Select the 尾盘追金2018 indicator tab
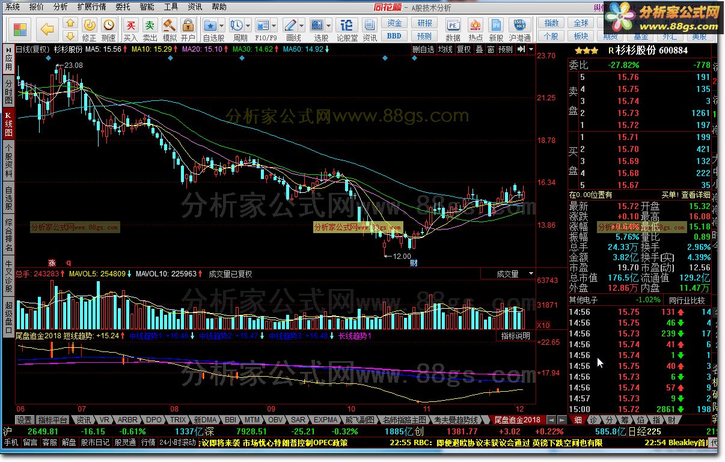Image resolution: width=725 pixels, height=462 pixels. pos(518,419)
